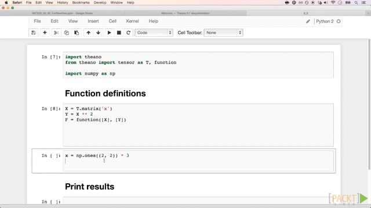Click the volume icon in menu bar
The height and width of the screenshot is (208, 371).
coord(326,2)
